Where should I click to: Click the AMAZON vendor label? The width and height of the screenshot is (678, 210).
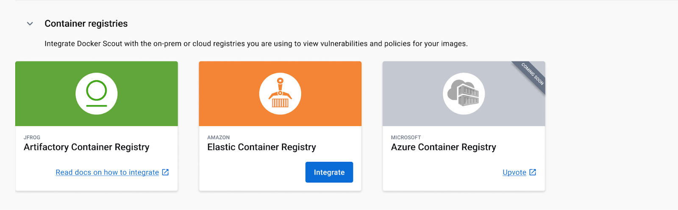(218, 137)
